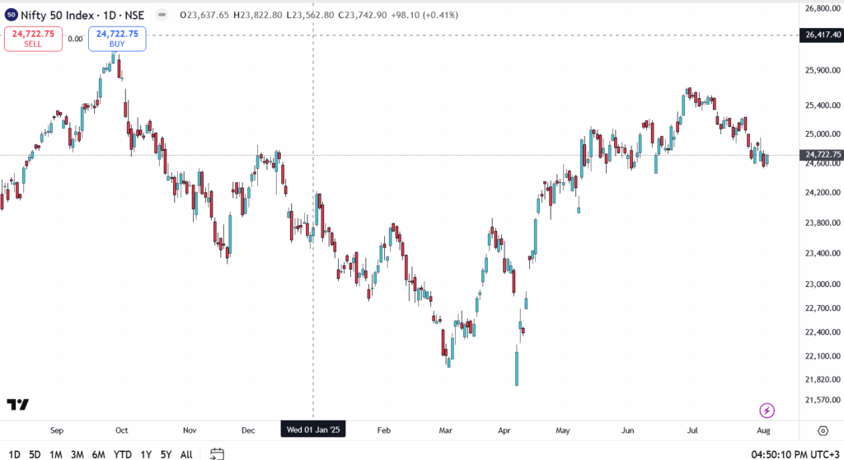Open the go-to-date calendar icon
The height and width of the screenshot is (460, 844).
tap(217, 453)
